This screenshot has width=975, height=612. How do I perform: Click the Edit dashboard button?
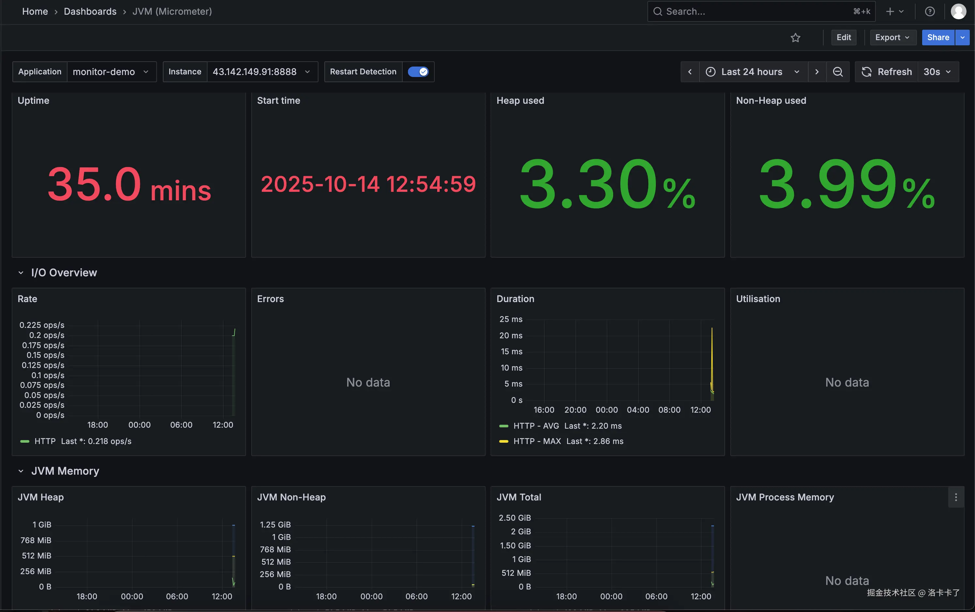point(843,38)
